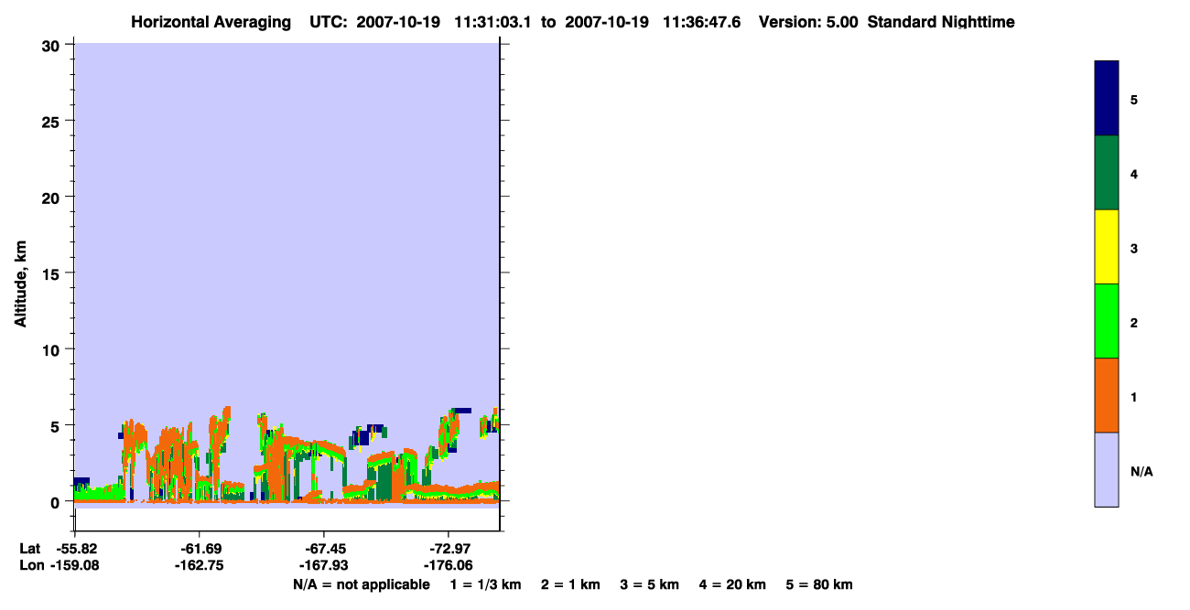Click the longitude value -159.08

(x=76, y=566)
